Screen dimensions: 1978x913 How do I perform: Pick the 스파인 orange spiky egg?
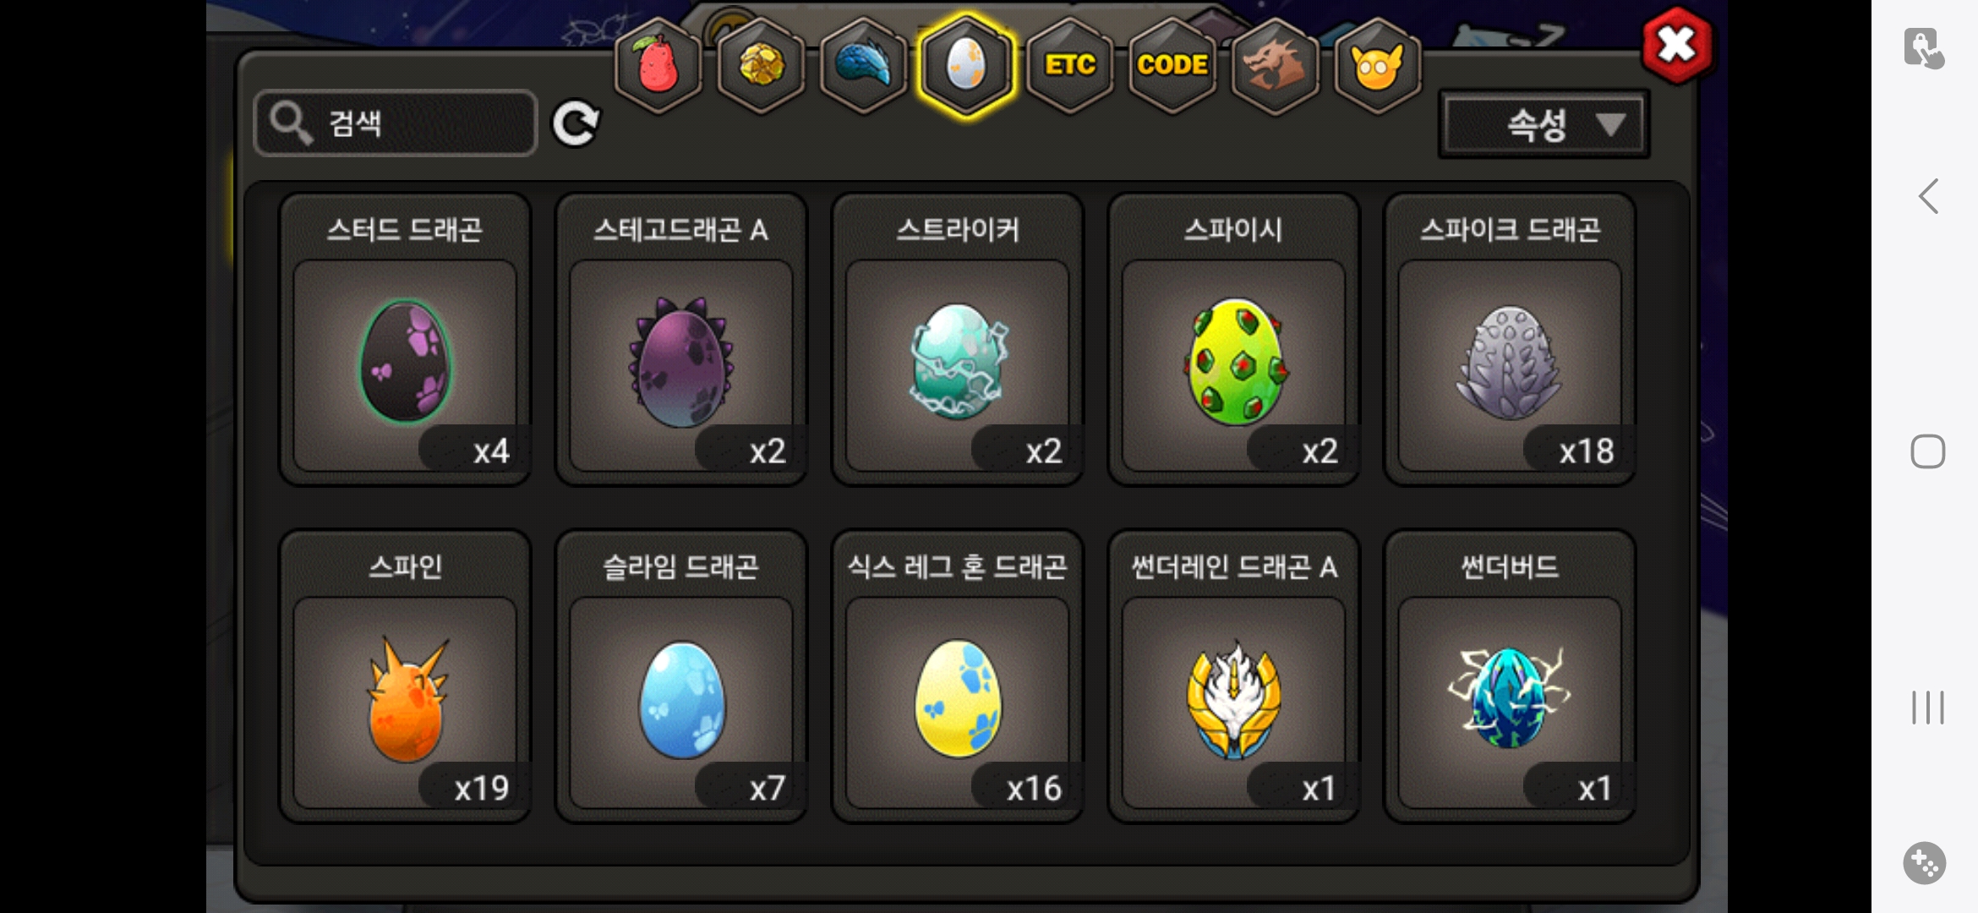pyautogui.click(x=405, y=676)
